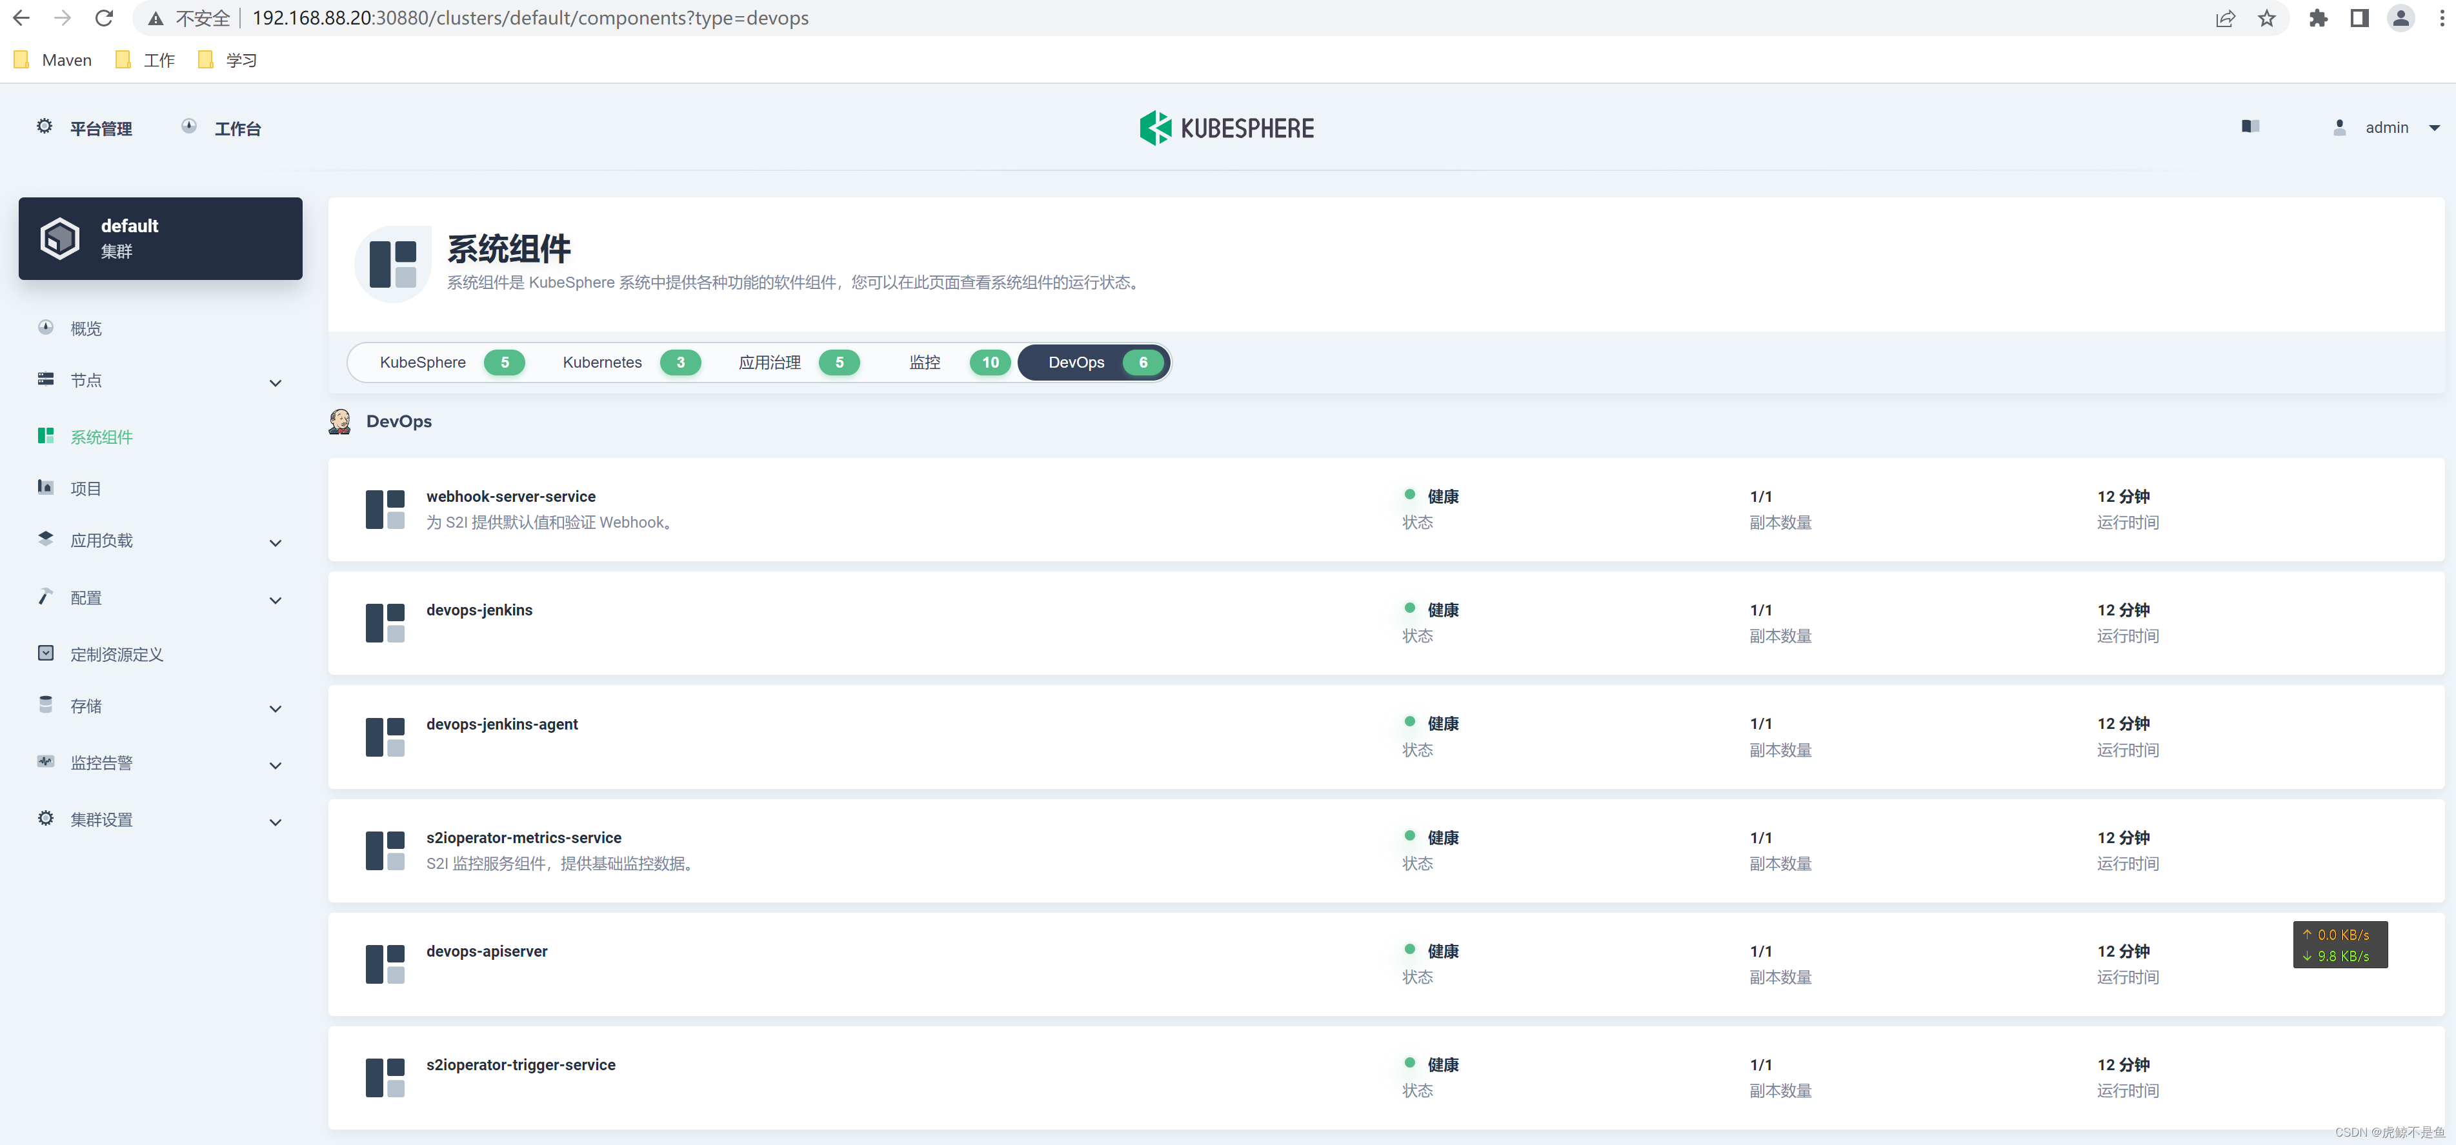2456x1145 pixels.
Task: Click the 概览 sidebar icon
Action: pyautogui.click(x=46, y=327)
